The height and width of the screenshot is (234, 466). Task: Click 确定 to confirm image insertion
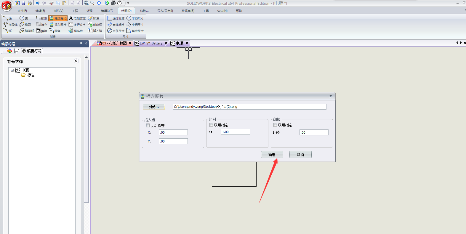point(272,155)
